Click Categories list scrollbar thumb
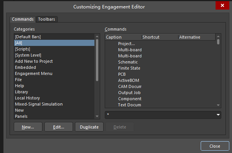 pos(97,60)
